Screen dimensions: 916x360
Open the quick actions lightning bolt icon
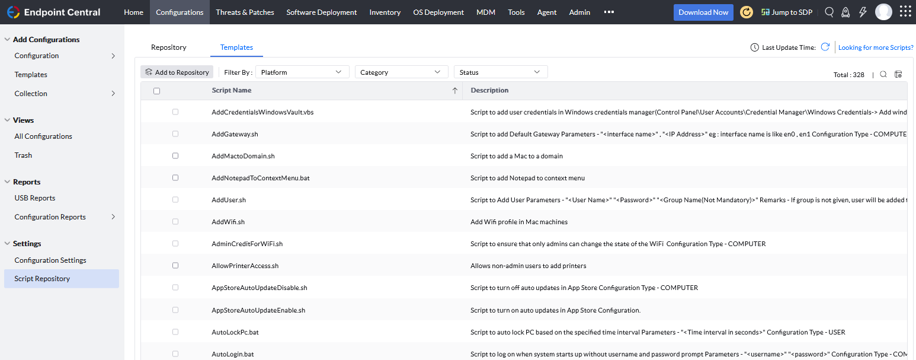pos(863,12)
